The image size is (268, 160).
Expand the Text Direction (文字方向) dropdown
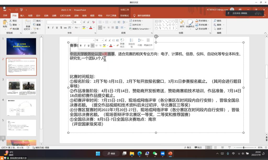[142, 21]
